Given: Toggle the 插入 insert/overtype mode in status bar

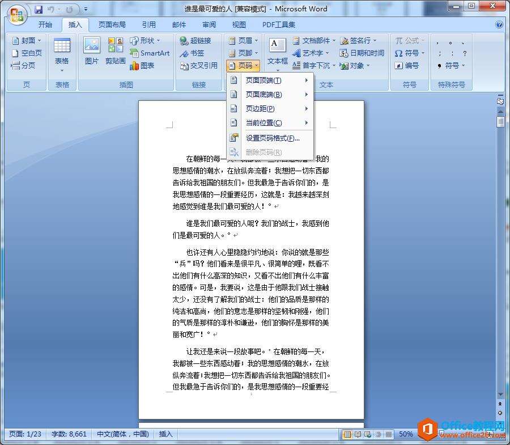Looking at the screenshot, I should click(165, 434).
